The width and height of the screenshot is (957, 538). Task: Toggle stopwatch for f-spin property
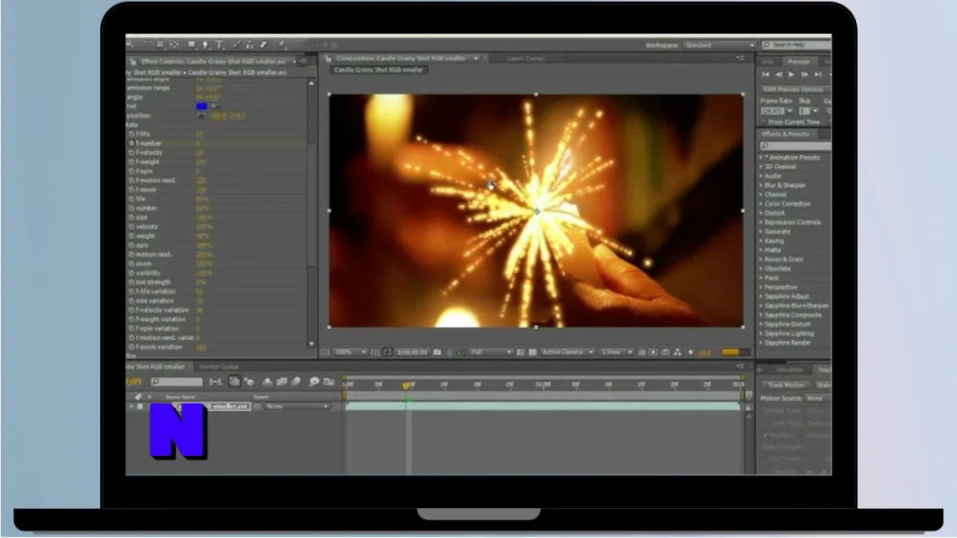click(131, 172)
